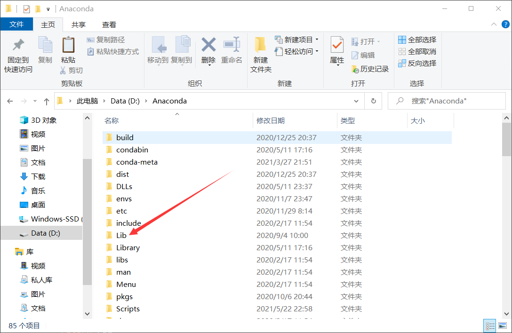Refresh the current folder view
Viewport: 512px width, 333px height.
[373, 101]
